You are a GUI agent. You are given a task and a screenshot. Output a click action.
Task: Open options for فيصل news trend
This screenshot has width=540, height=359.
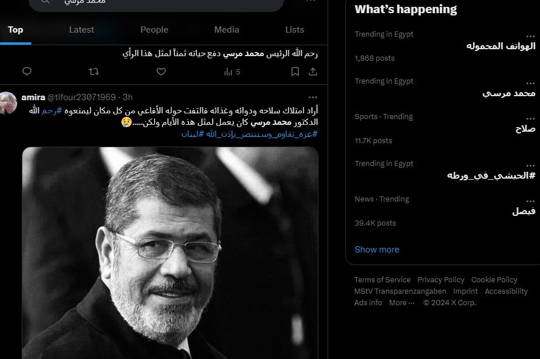[530, 201]
